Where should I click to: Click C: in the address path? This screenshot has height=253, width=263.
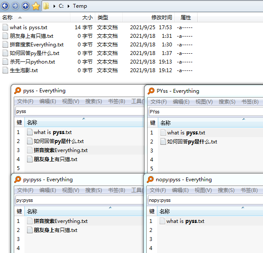61,6
